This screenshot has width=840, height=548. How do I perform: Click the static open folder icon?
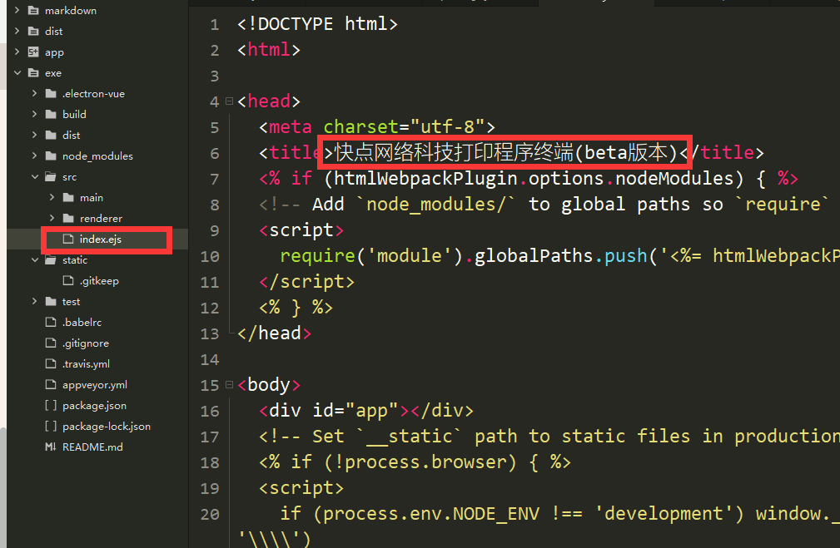tap(51, 260)
